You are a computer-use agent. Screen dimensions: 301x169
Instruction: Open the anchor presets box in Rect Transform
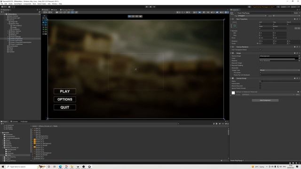coord(235,26)
